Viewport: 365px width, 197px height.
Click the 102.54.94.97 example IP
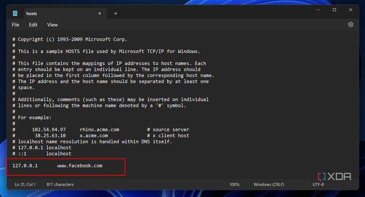click(49, 130)
